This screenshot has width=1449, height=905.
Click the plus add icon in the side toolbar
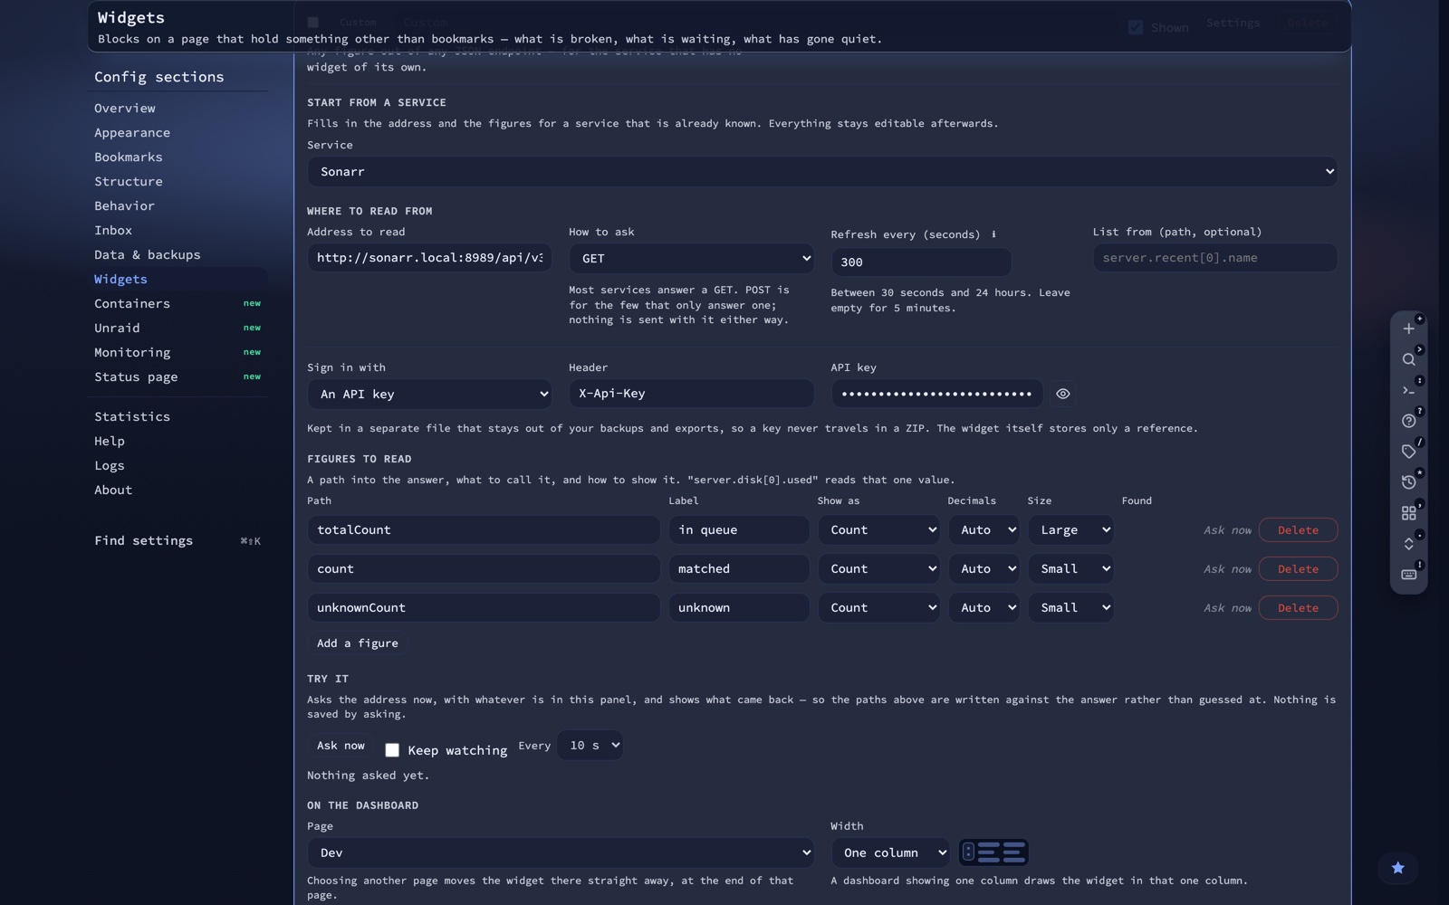[1408, 329]
